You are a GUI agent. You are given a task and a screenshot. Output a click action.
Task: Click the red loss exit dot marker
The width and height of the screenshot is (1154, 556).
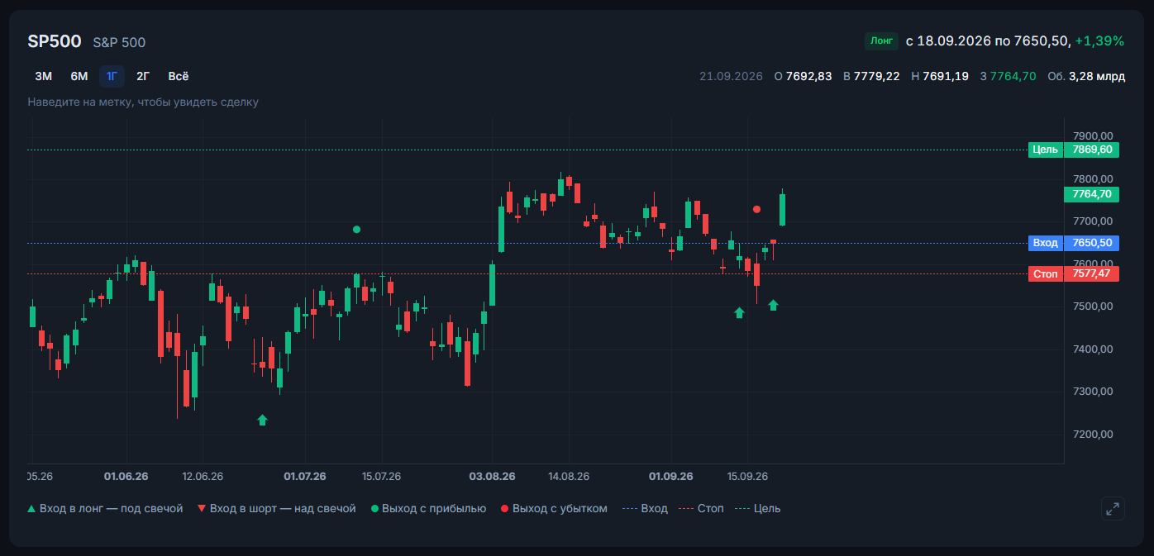pos(756,209)
